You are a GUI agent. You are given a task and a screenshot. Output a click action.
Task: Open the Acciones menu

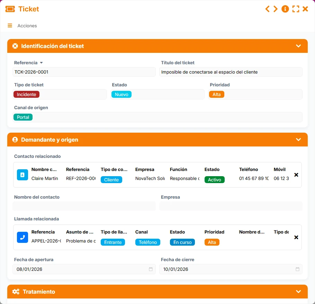point(27,26)
